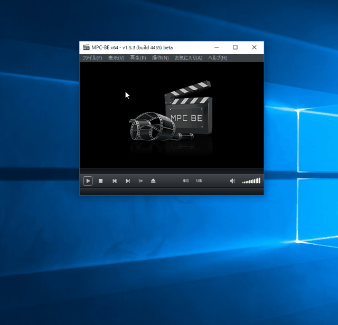This screenshot has height=325, width=338.
Task: Open the ヘルプ(H) menu
Action: 218,58
